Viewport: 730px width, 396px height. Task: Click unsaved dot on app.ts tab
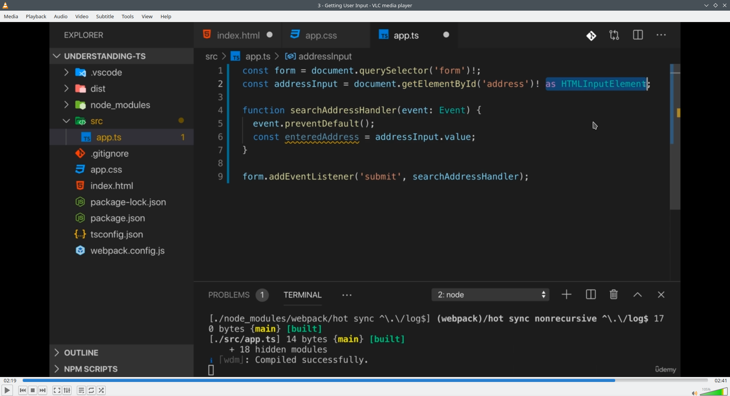pyautogui.click(x=446, y=35)
